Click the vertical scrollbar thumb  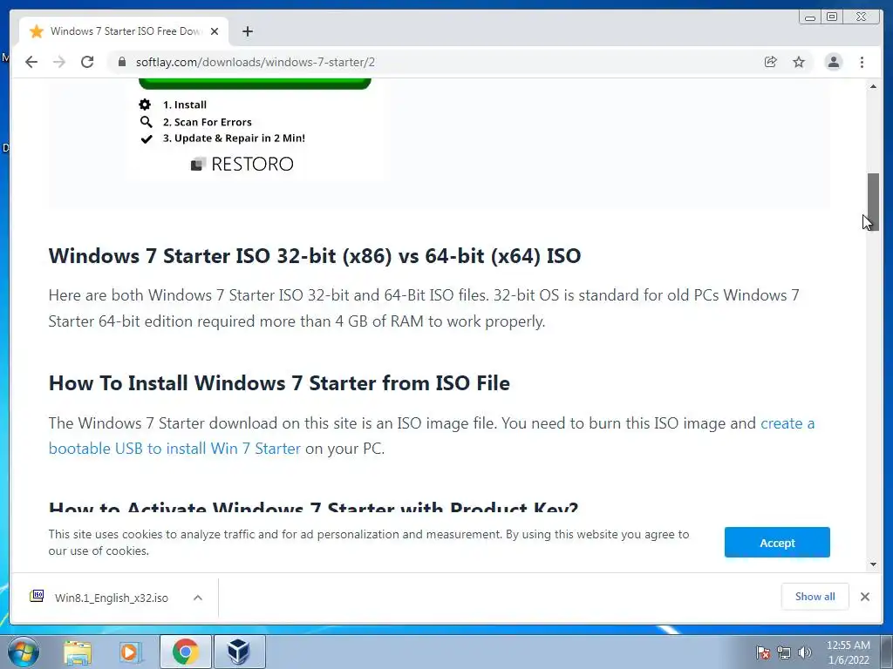click(873, 201)
